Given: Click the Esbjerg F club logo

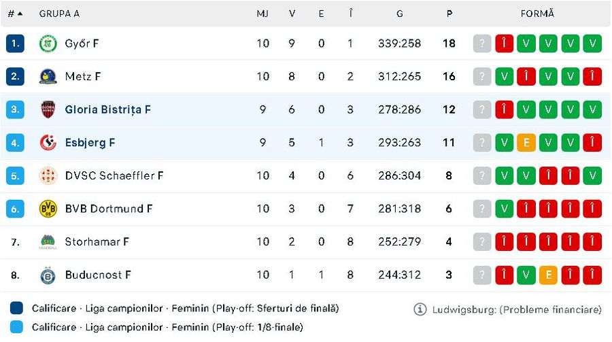Looking at the screenshot, I should pos(48,143).
